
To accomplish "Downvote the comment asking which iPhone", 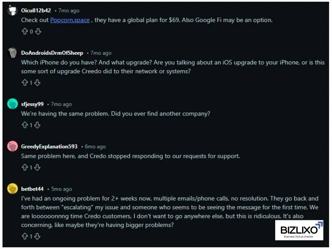I will [x=37, y=83].
